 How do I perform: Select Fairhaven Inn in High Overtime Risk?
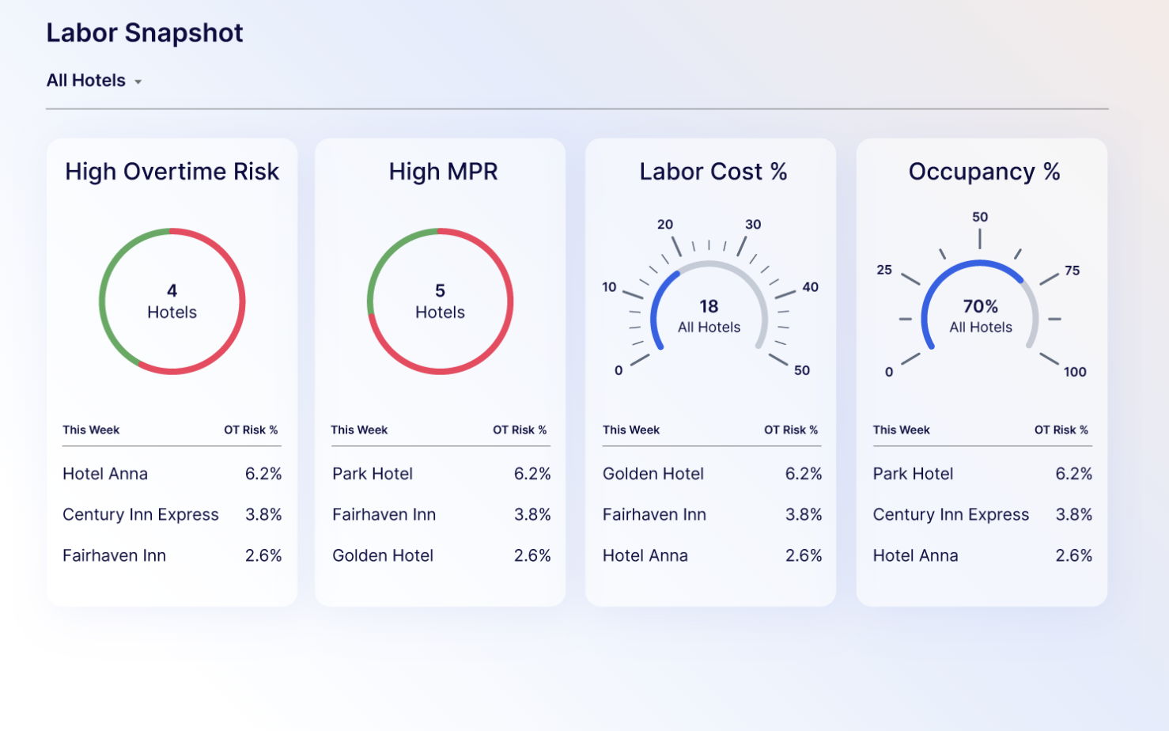[x=115, y=556]
